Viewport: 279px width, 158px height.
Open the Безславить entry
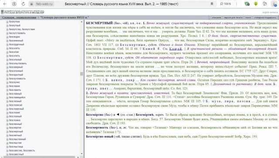[15, 90]
